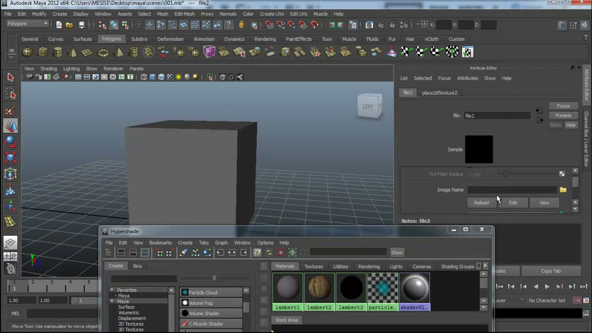Toggle the Hide button in Attribute Editor
Viewport: 592px width, 333px height.
[571, 125]
